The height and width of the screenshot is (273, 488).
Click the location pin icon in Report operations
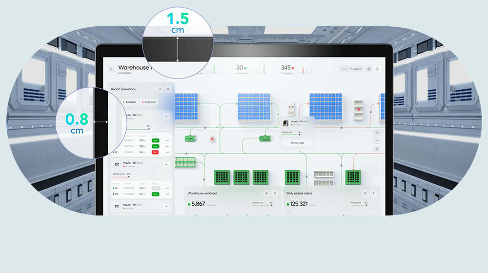pos(168,89)
